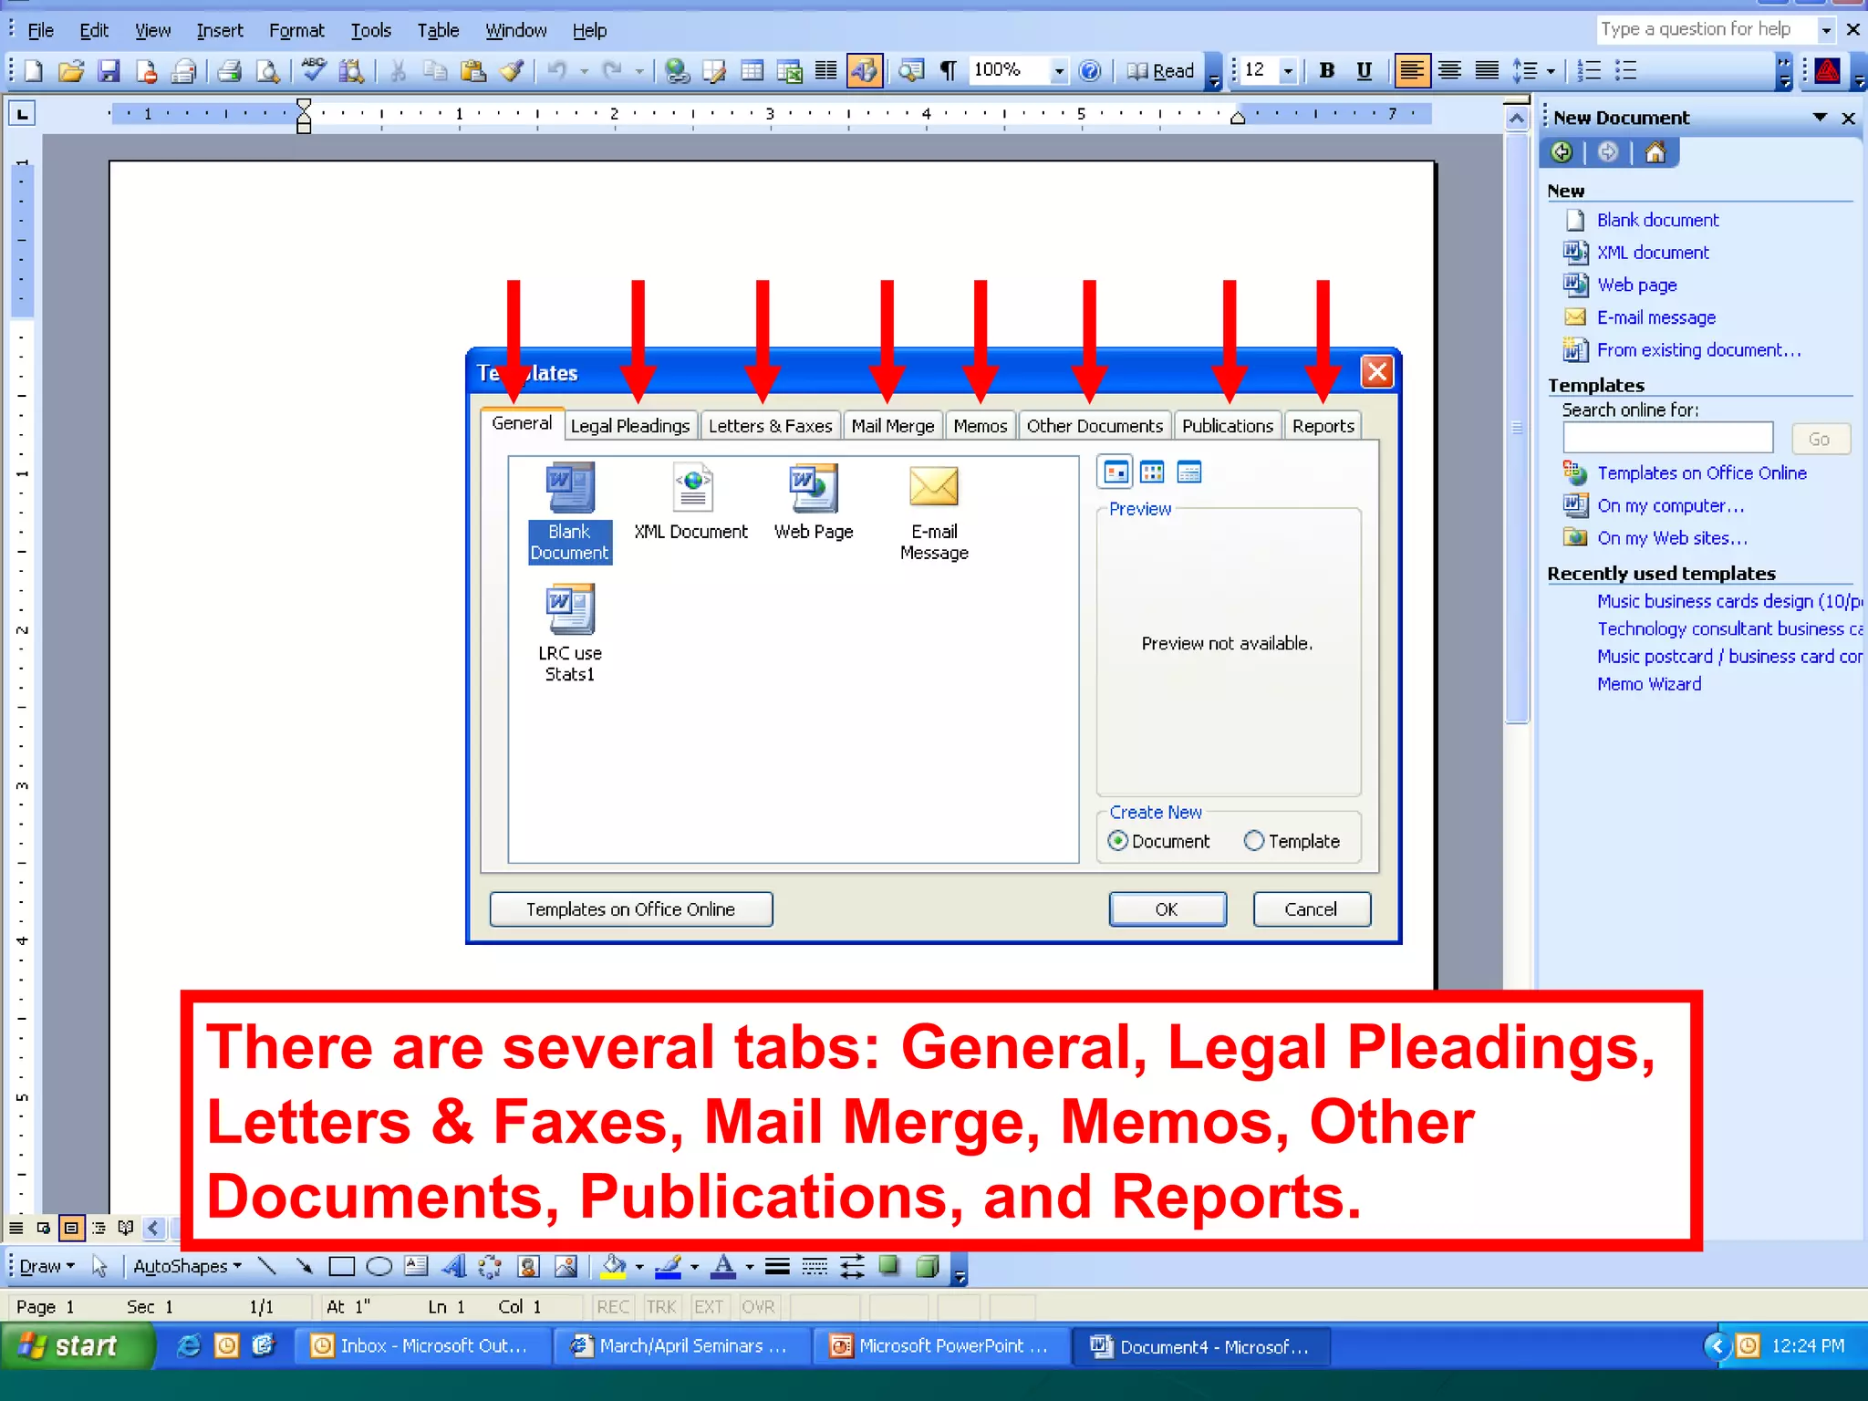The image size is (1868, 1401).
Task: Open the Line Spacing dropdown arrow
Action: coord(1551,71)
